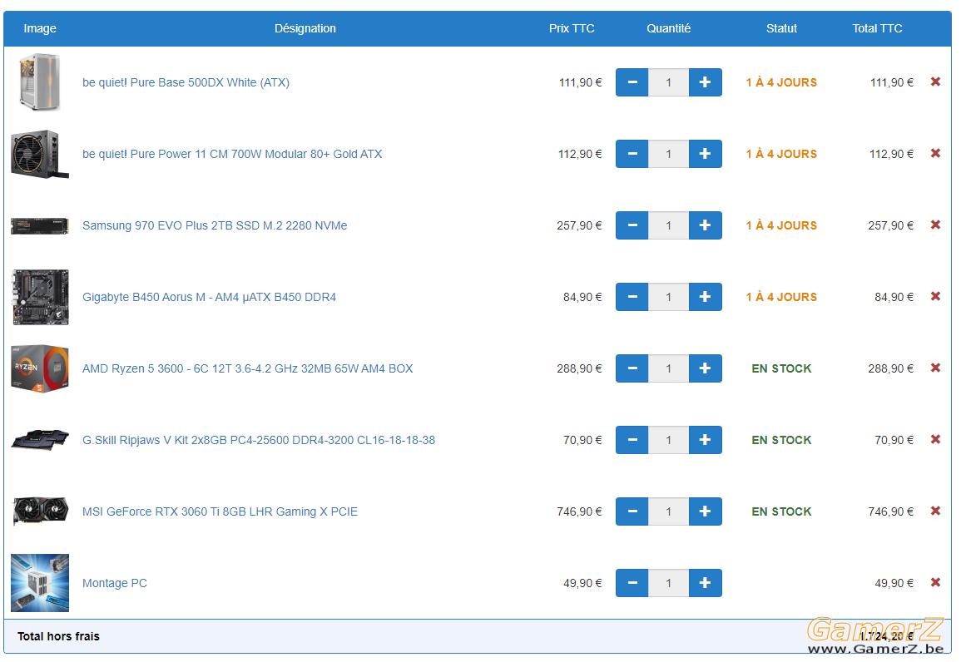Click the Prix TTC column header

click(x=572, y=29)
